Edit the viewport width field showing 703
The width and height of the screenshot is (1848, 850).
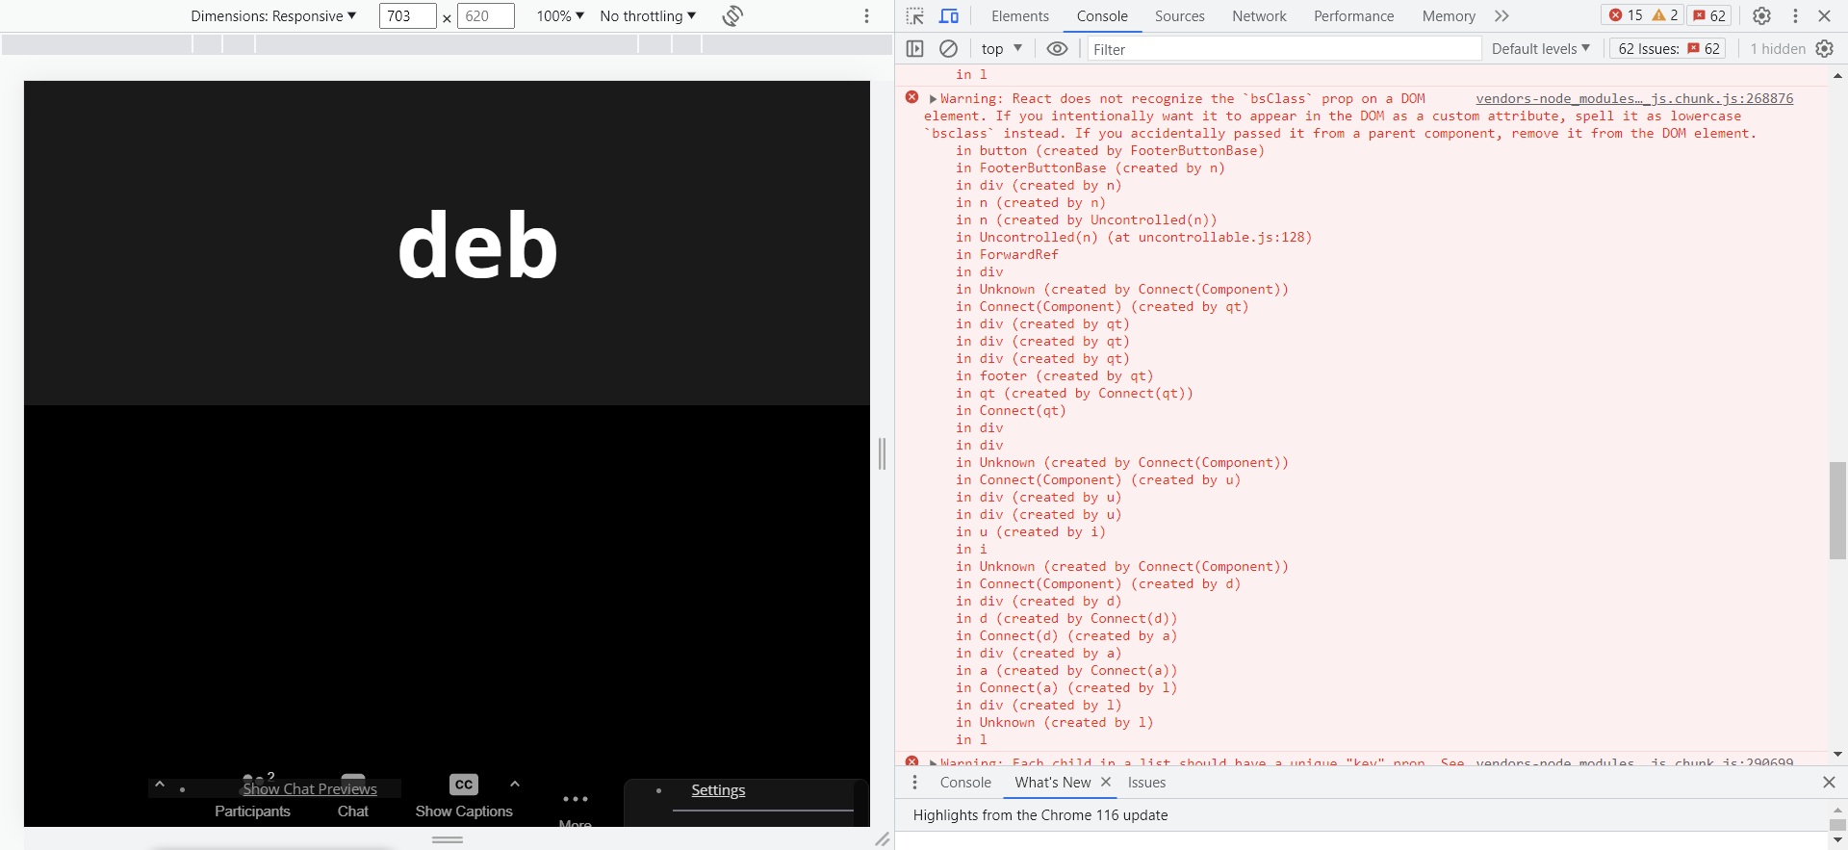pos(407,15)
